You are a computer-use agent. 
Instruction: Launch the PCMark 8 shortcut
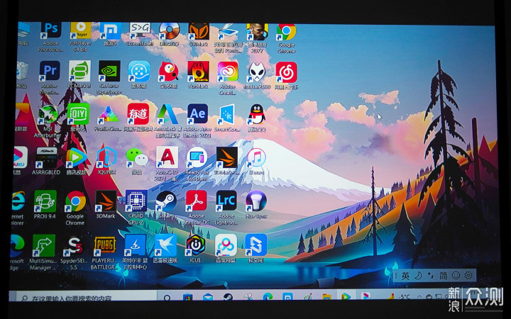point(79,71)
